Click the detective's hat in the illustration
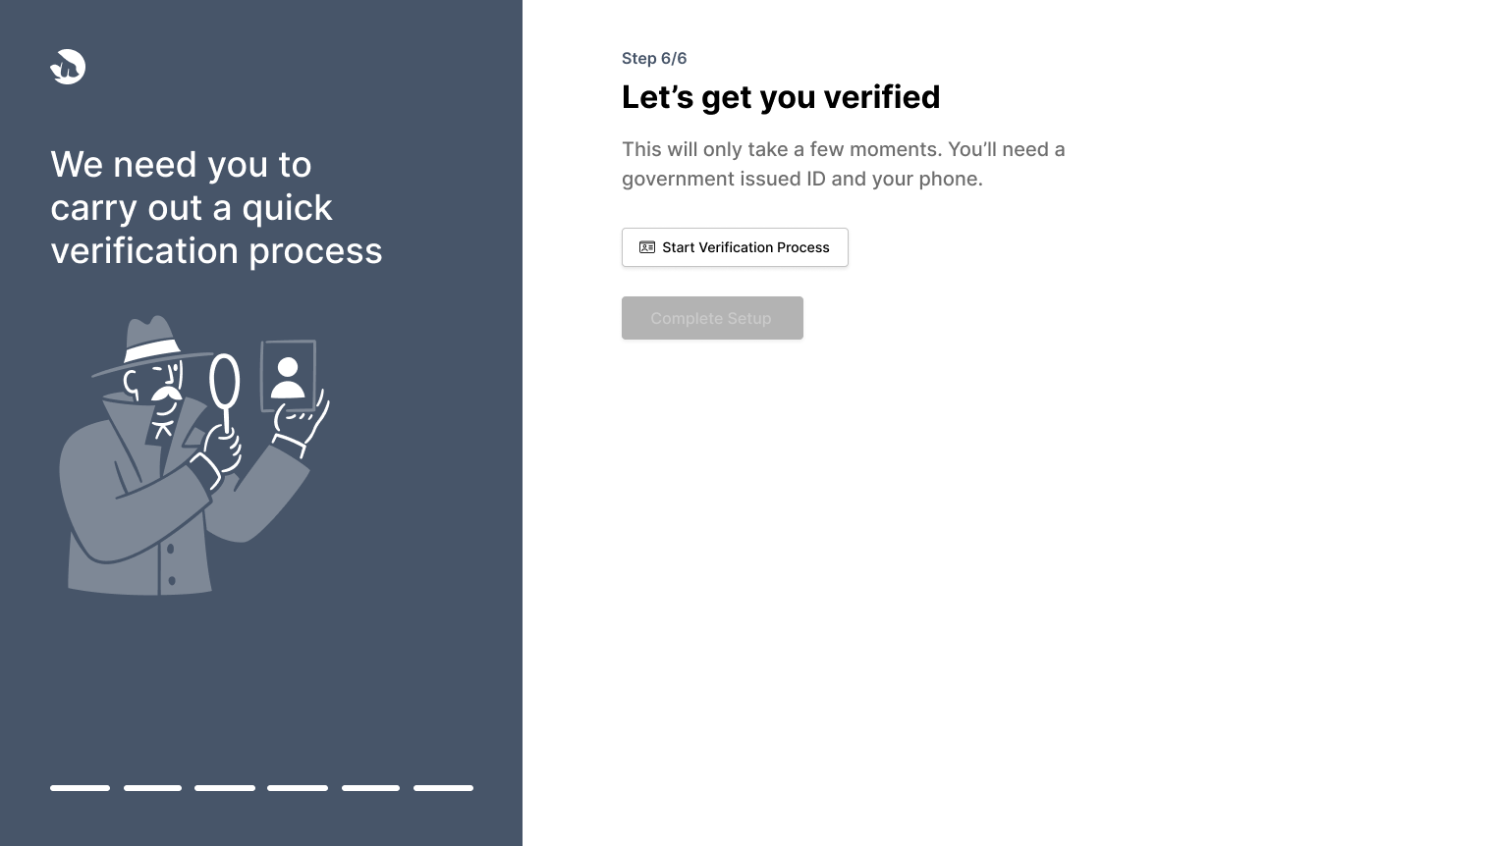 click(152, 345)
